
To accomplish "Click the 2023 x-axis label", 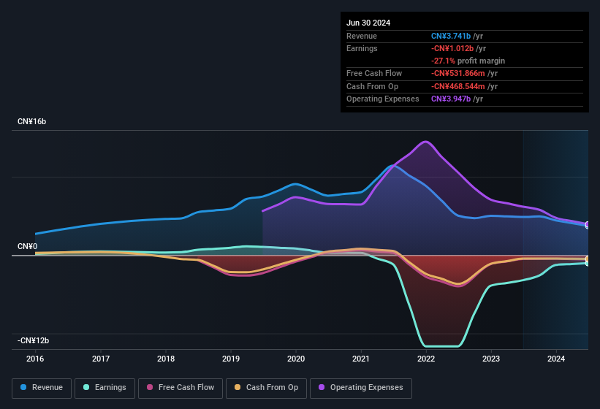I will click(x=491, y=359).
